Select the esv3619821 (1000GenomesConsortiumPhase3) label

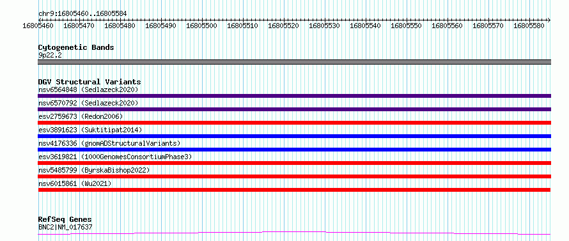115,157
